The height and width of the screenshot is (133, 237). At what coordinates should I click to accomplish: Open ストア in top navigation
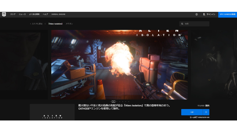coord(13,14)
